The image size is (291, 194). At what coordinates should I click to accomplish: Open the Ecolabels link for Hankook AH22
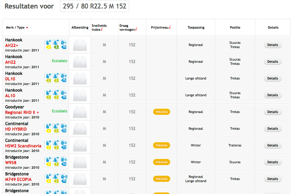coord(60,61)
